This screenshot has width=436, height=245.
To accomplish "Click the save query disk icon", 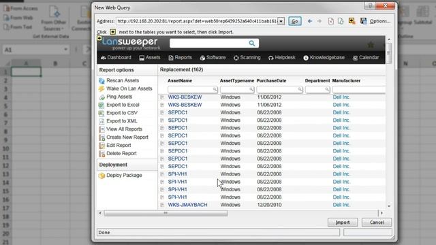I will 363,21.
